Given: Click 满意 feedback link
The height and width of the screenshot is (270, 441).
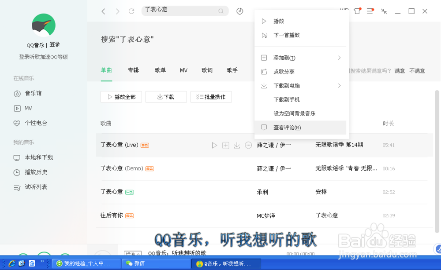Looking at the screenshot, I should pyautogui.click(x=400, y=71).
